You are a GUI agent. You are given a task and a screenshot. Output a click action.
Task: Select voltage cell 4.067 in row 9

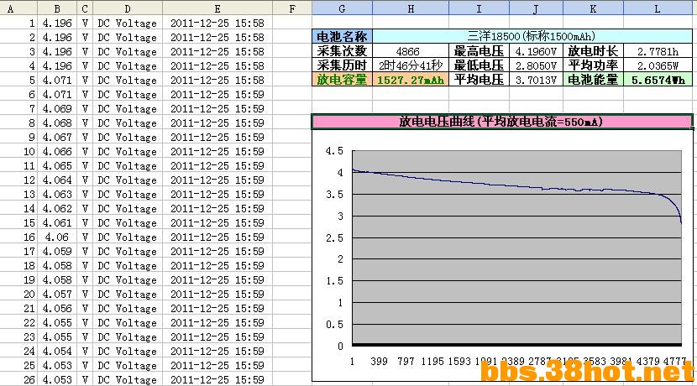[57, 138]
